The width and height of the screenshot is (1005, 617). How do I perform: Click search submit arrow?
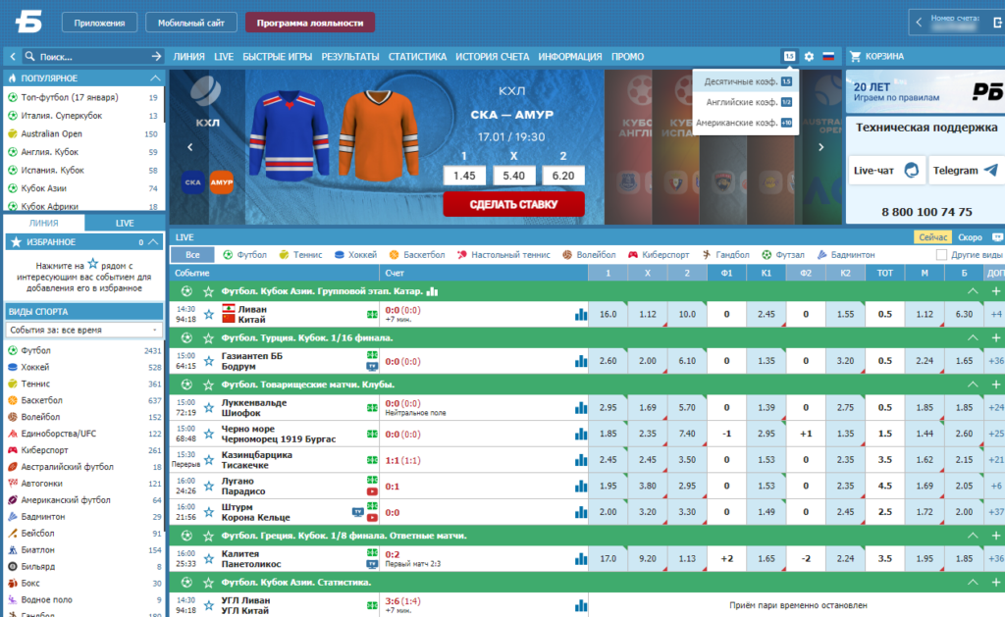pos(156,56)
